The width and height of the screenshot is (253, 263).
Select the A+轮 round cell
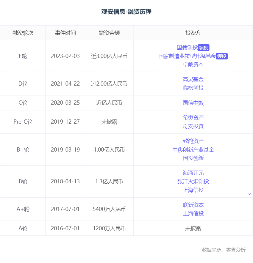click(x=23, y=209)
